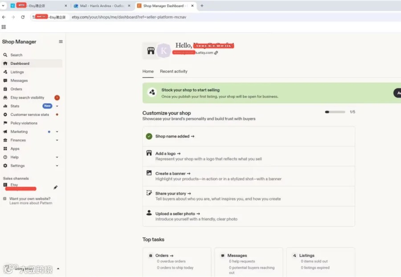Viewport: 401px width, 277px height.
Task: Close the Mail Outlook browser tab
Action: click(x=129, y=6)
